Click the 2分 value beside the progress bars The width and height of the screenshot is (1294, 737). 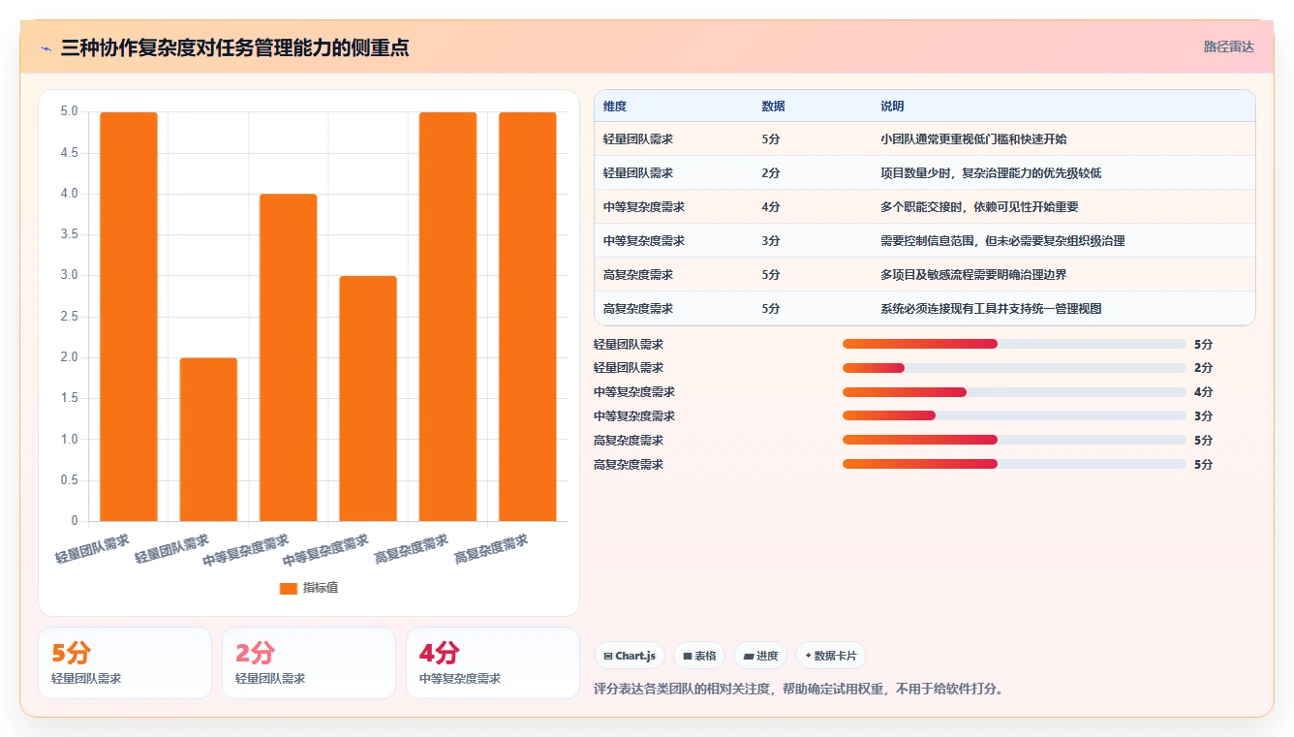(x=1203, y=368)
